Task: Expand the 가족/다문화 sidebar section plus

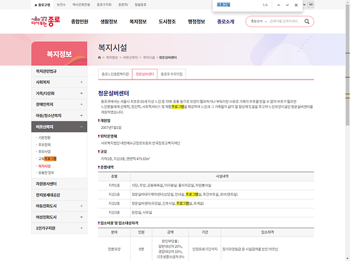Action: 81,93
